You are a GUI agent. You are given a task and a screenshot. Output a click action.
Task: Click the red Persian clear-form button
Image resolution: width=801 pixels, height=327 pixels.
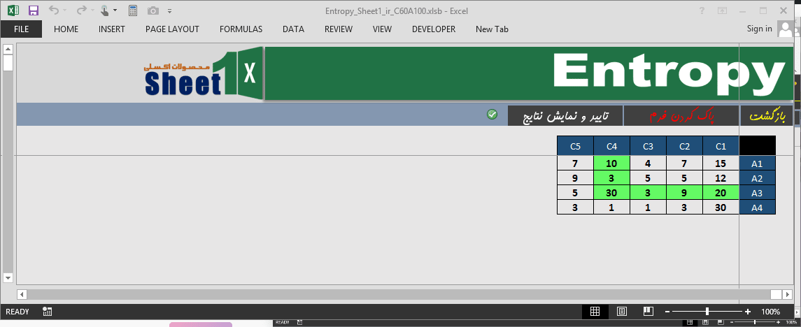681,116
